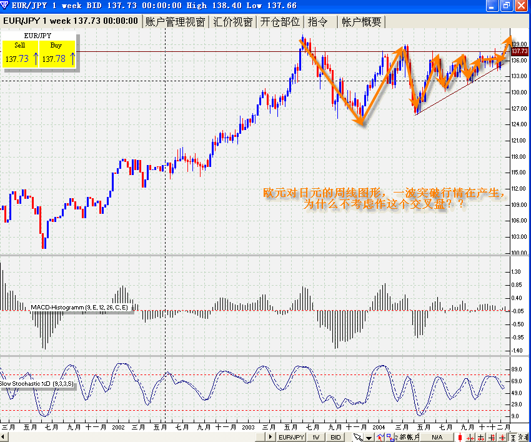Click the EUR/JPY symbol selector button
This screenshot has height=442, width=531.
pyautogui.click(x=291, y=437)
